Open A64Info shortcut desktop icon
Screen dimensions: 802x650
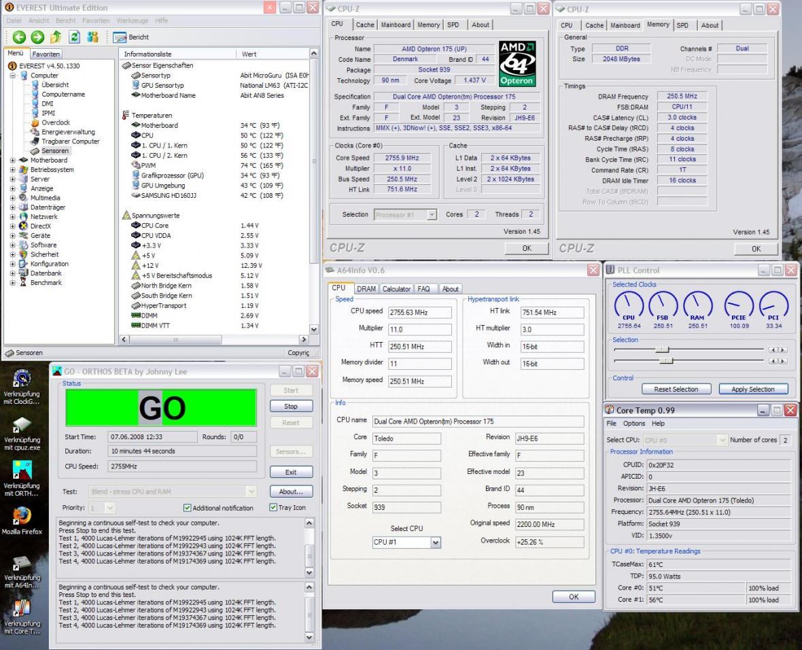coord(22,572)
